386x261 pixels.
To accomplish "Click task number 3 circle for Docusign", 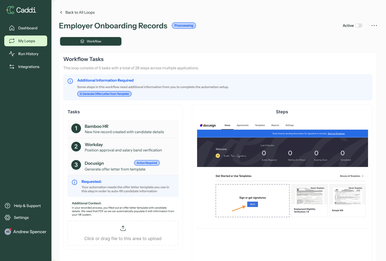I will coord(76,165).
